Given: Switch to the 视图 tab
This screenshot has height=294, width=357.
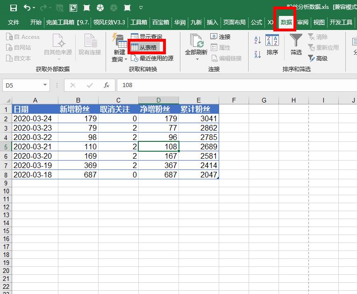Looking at the screenshot, I should 319,22.
